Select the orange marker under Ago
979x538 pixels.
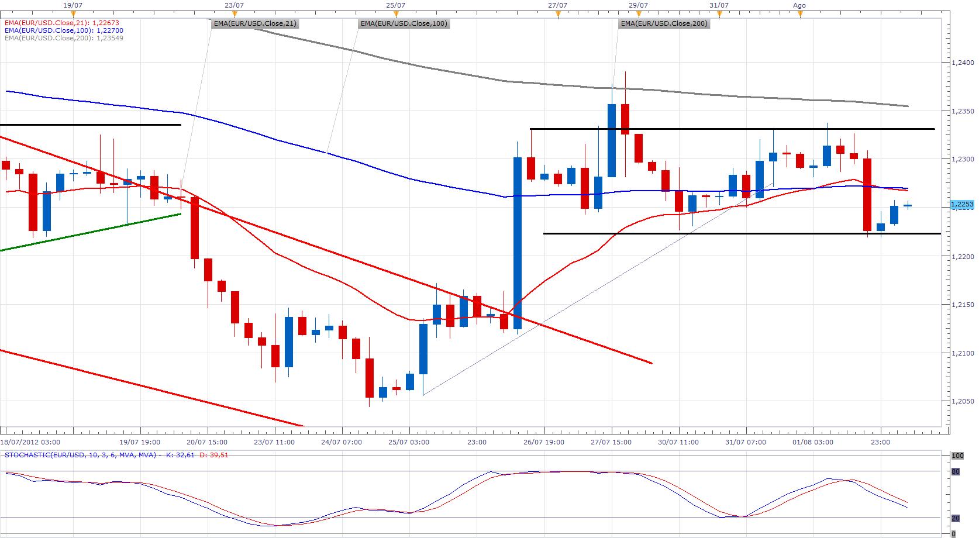point(799,15)
